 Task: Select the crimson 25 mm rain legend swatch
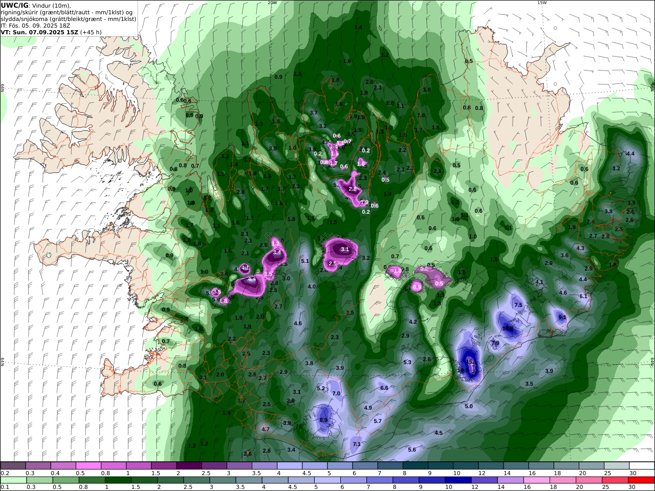point(615,480)
